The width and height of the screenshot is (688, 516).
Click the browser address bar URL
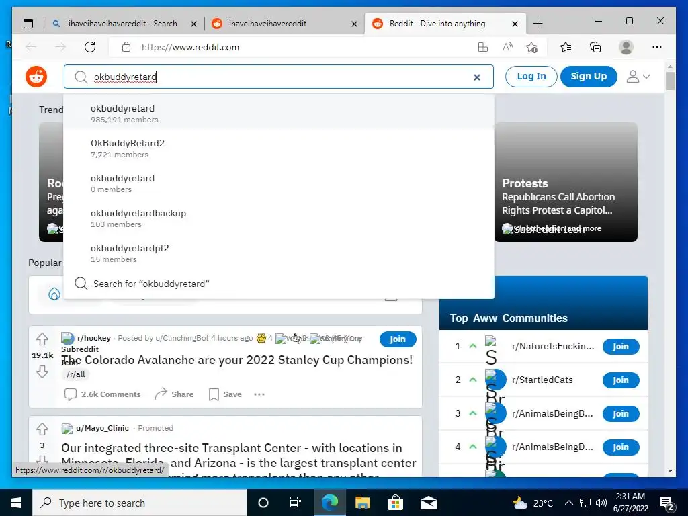(x=190, y=47)
